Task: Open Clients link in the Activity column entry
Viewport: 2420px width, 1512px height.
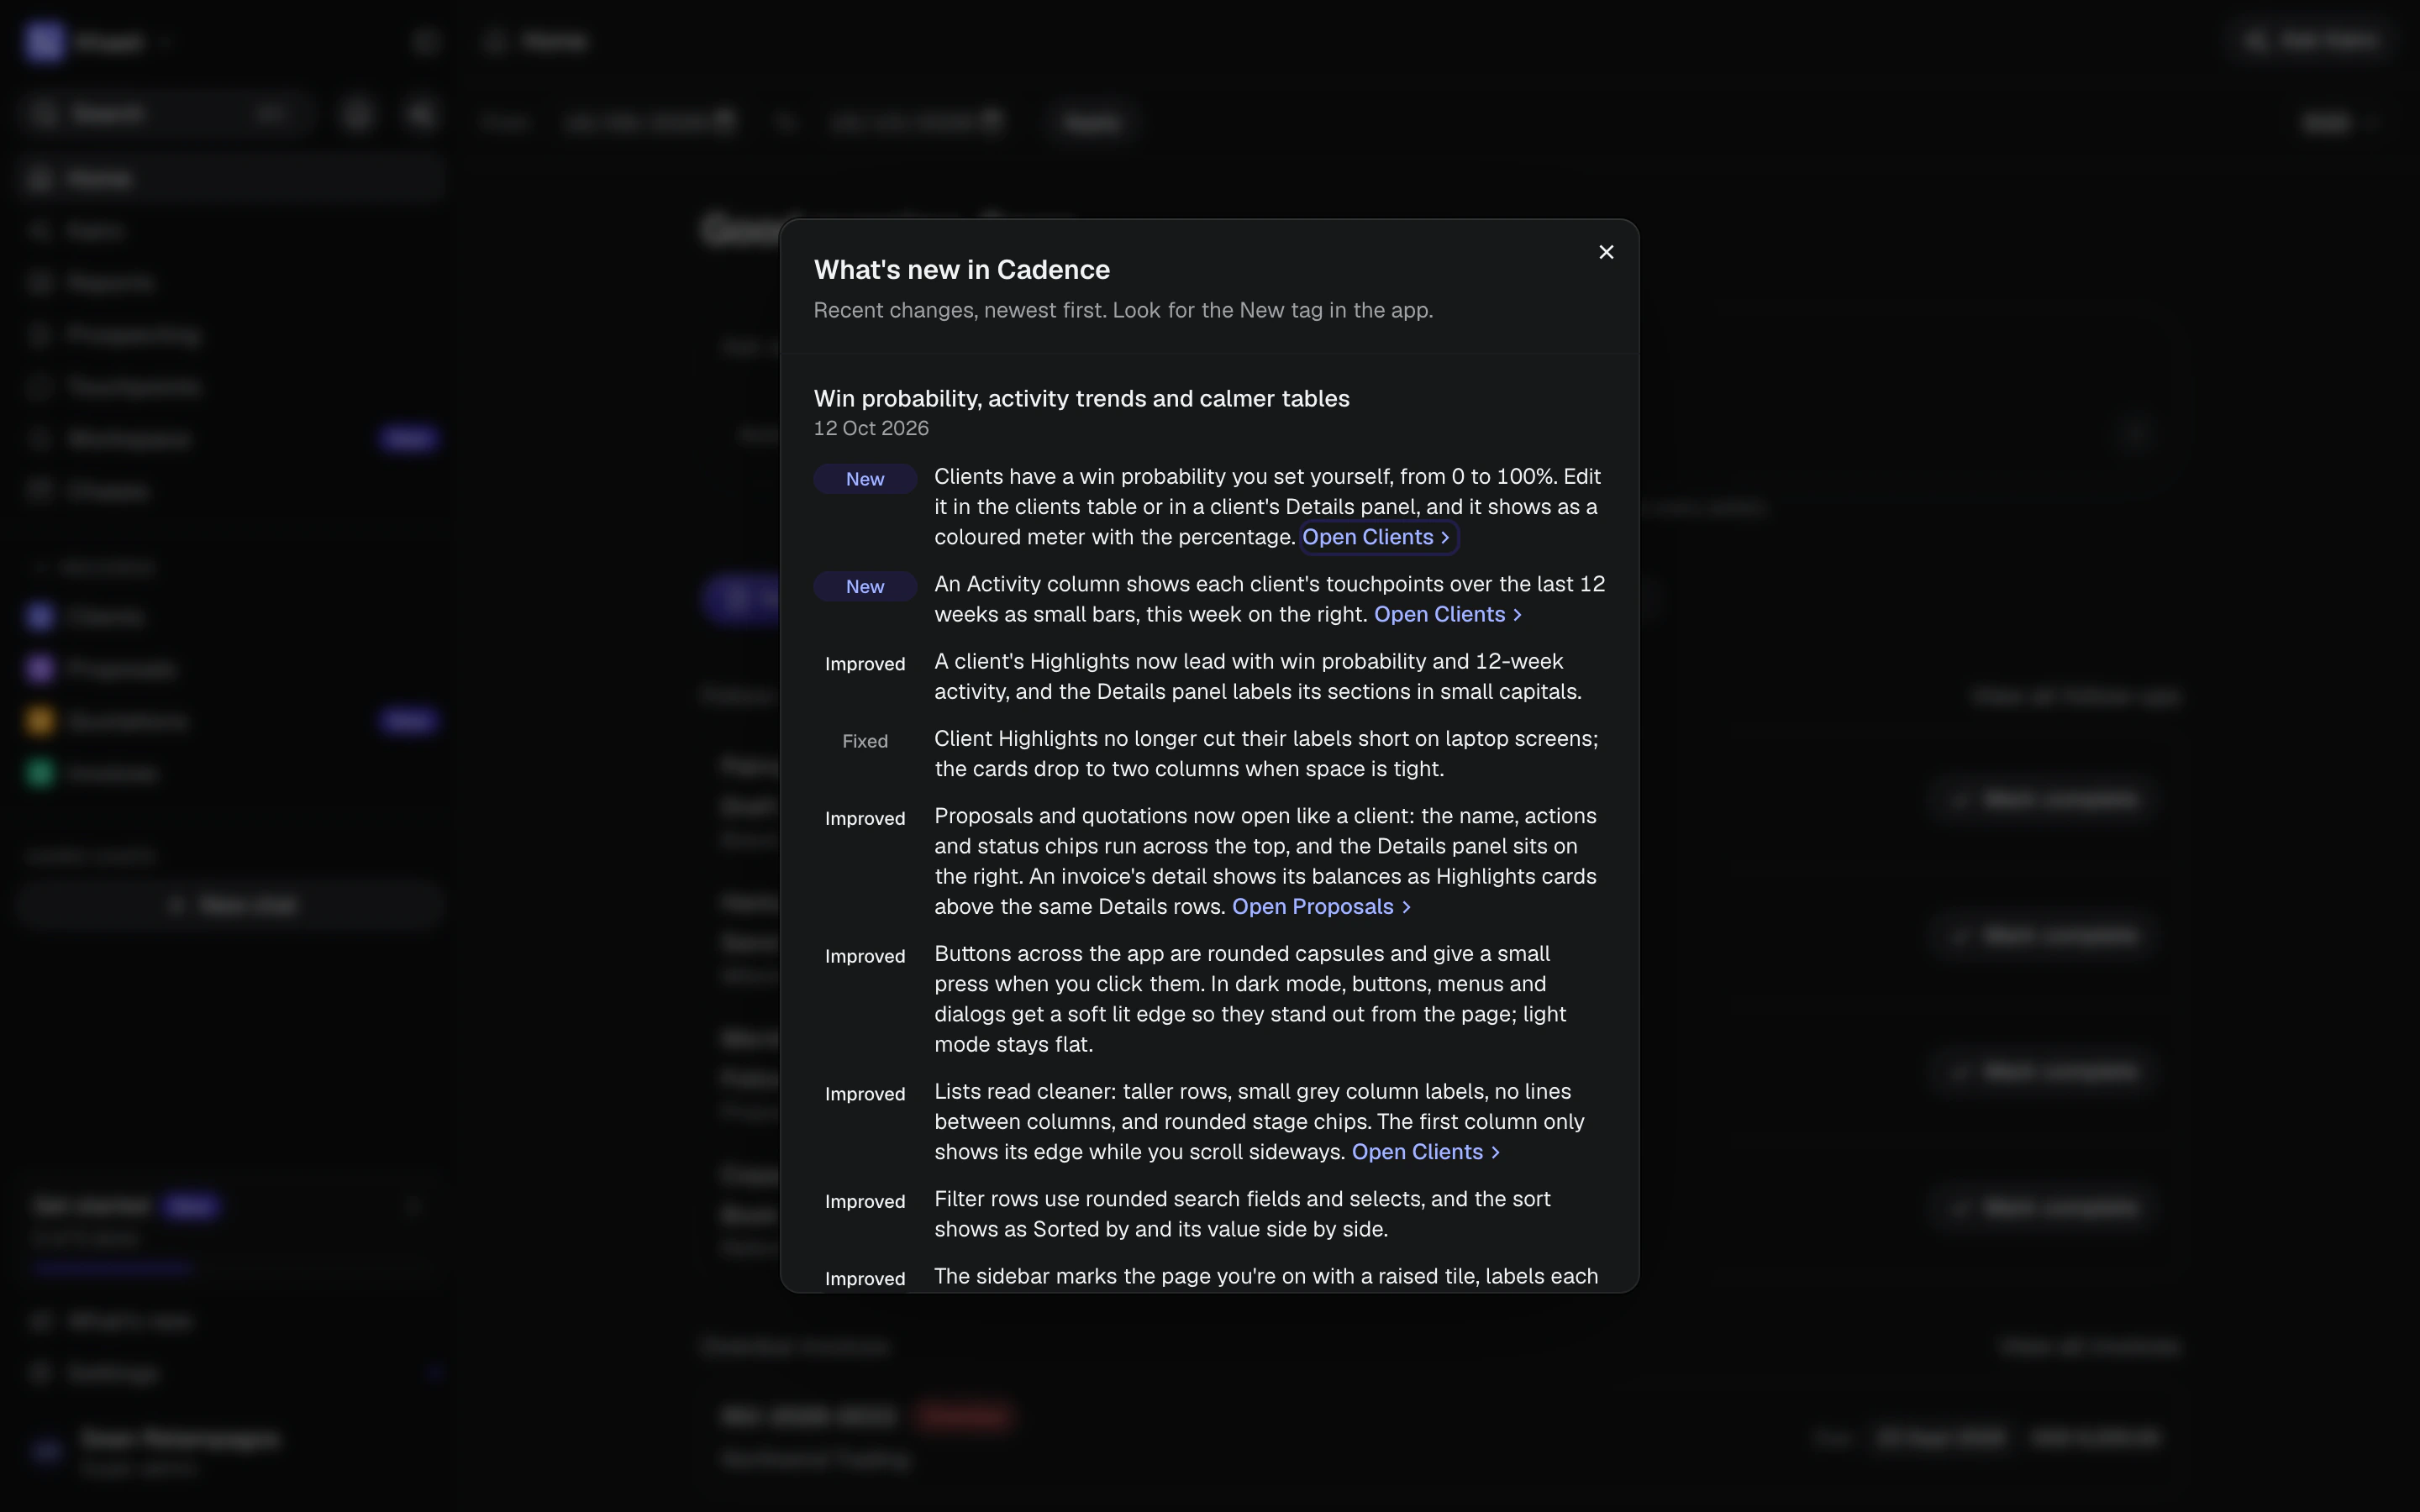Action: [1448, 614]
